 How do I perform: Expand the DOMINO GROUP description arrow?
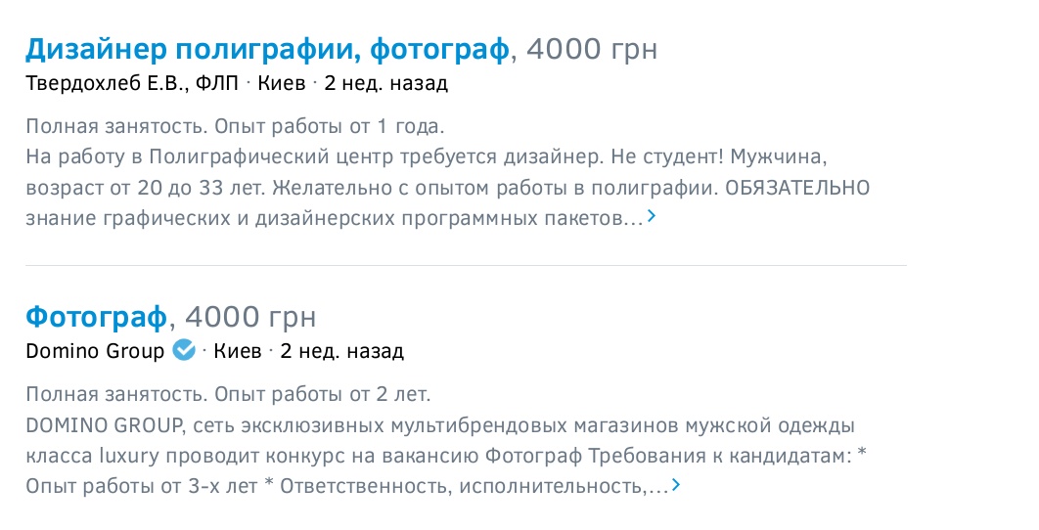(x=675, y=485)
